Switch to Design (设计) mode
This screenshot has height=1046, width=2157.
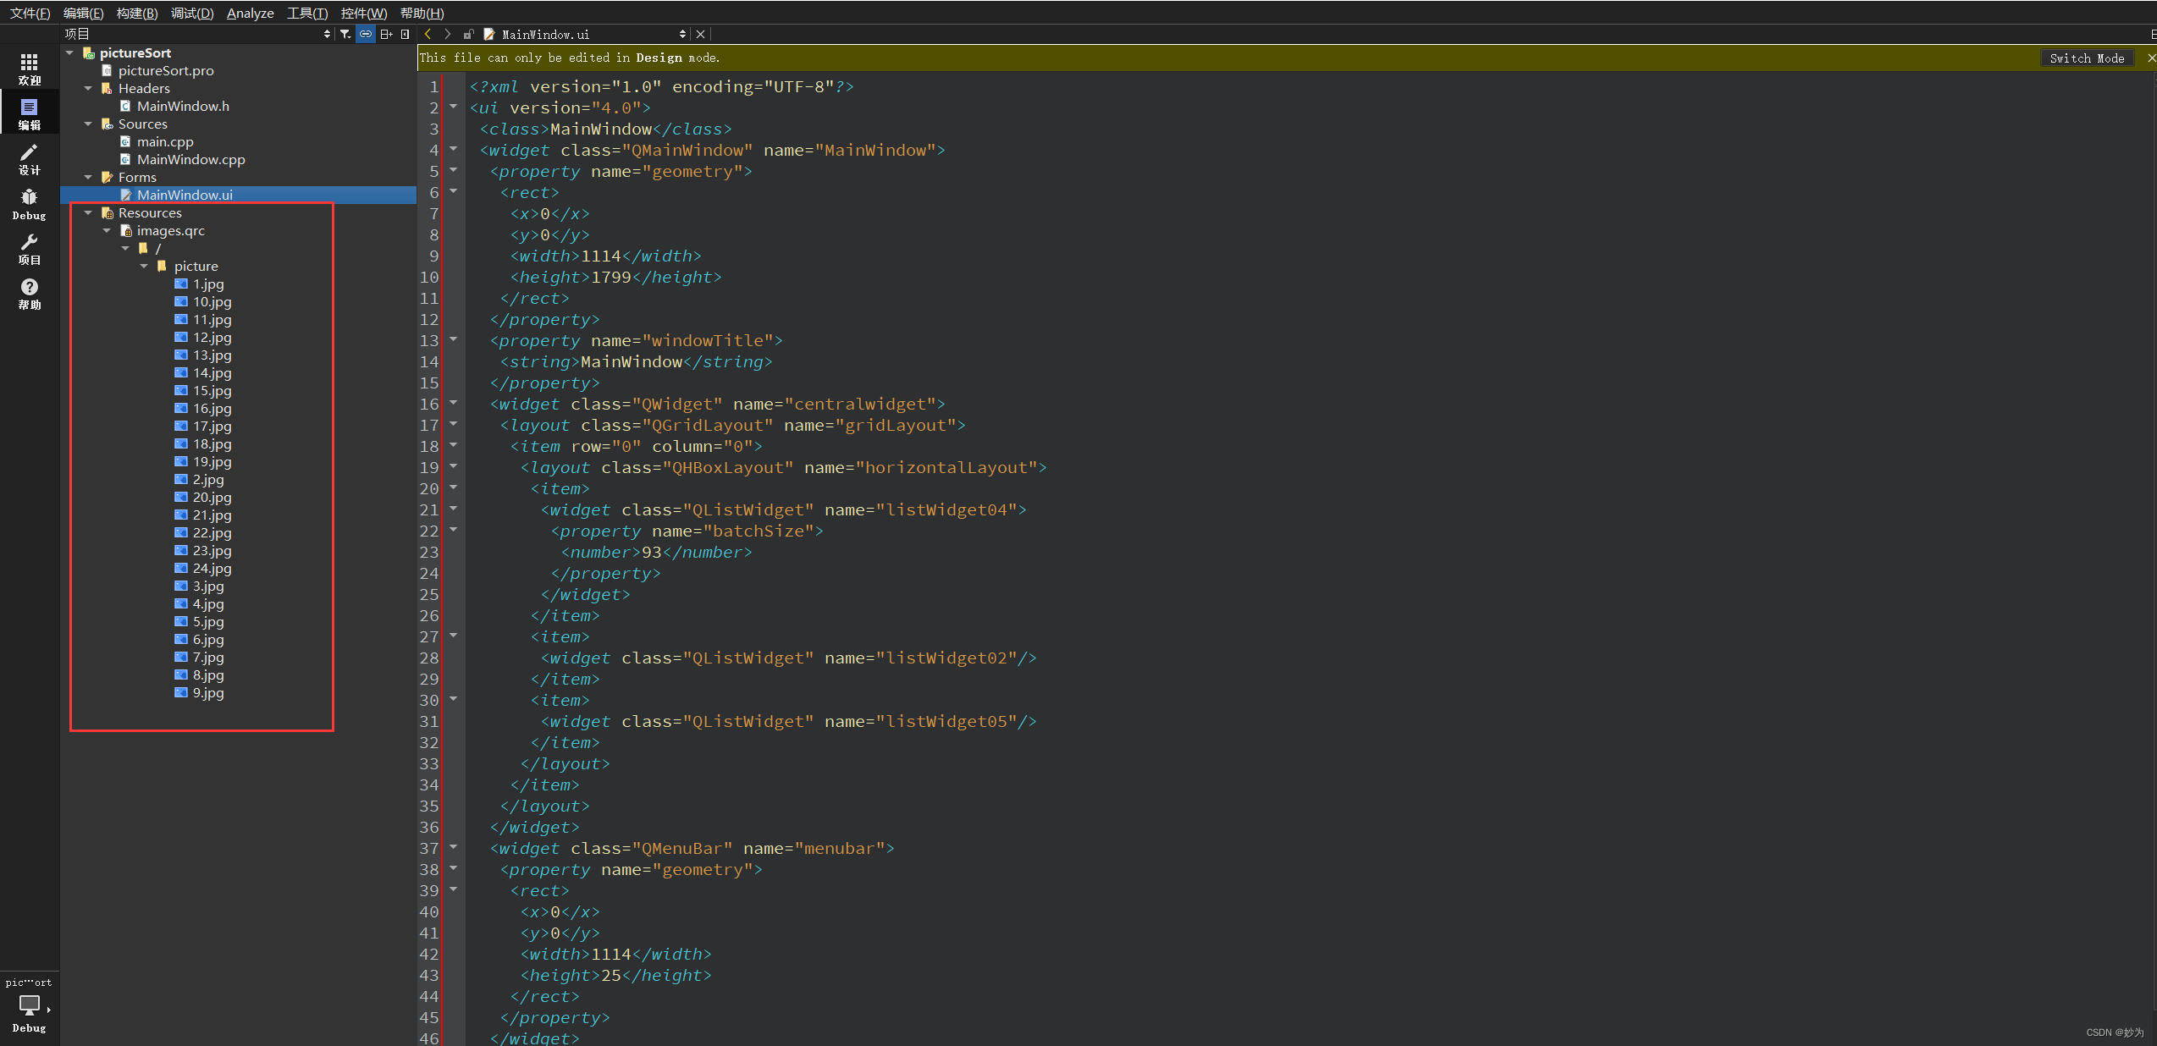pyautogui.click(x=29, y=158)
